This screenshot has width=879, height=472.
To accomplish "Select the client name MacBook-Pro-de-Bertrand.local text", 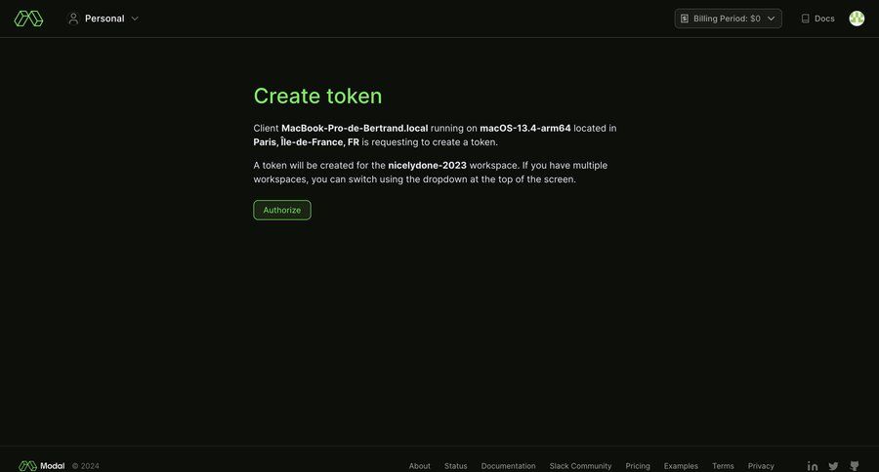I will coord(355,128).
